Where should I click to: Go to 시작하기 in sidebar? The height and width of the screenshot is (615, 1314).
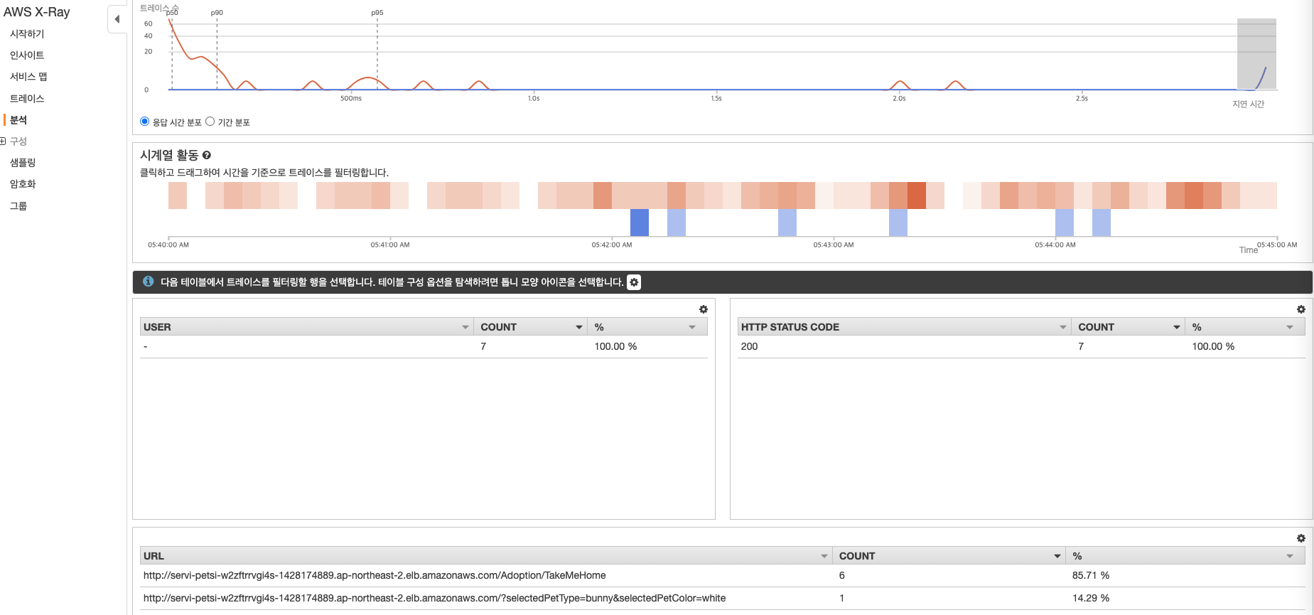pyautogui.click(x=27, y=34)
